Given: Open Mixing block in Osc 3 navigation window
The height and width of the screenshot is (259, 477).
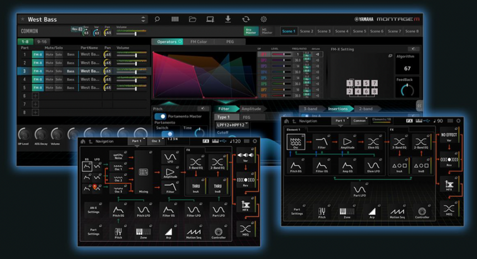Looking at the screenshot, I should tap(143, 173).
